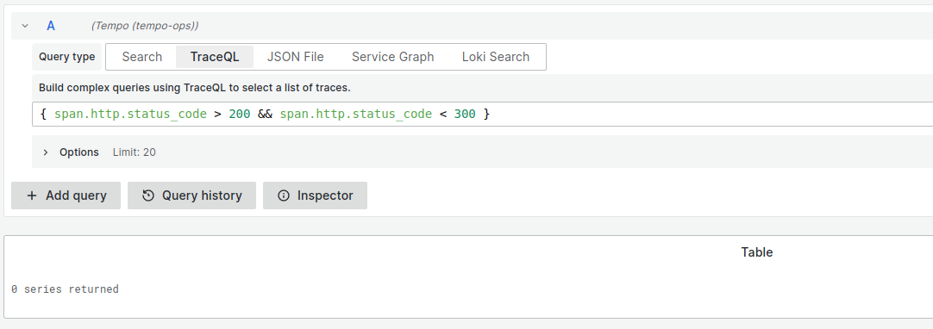This screenshot has height=329, width=933.
Task: Click inside the TraceQL query editor
Action: 483,114
